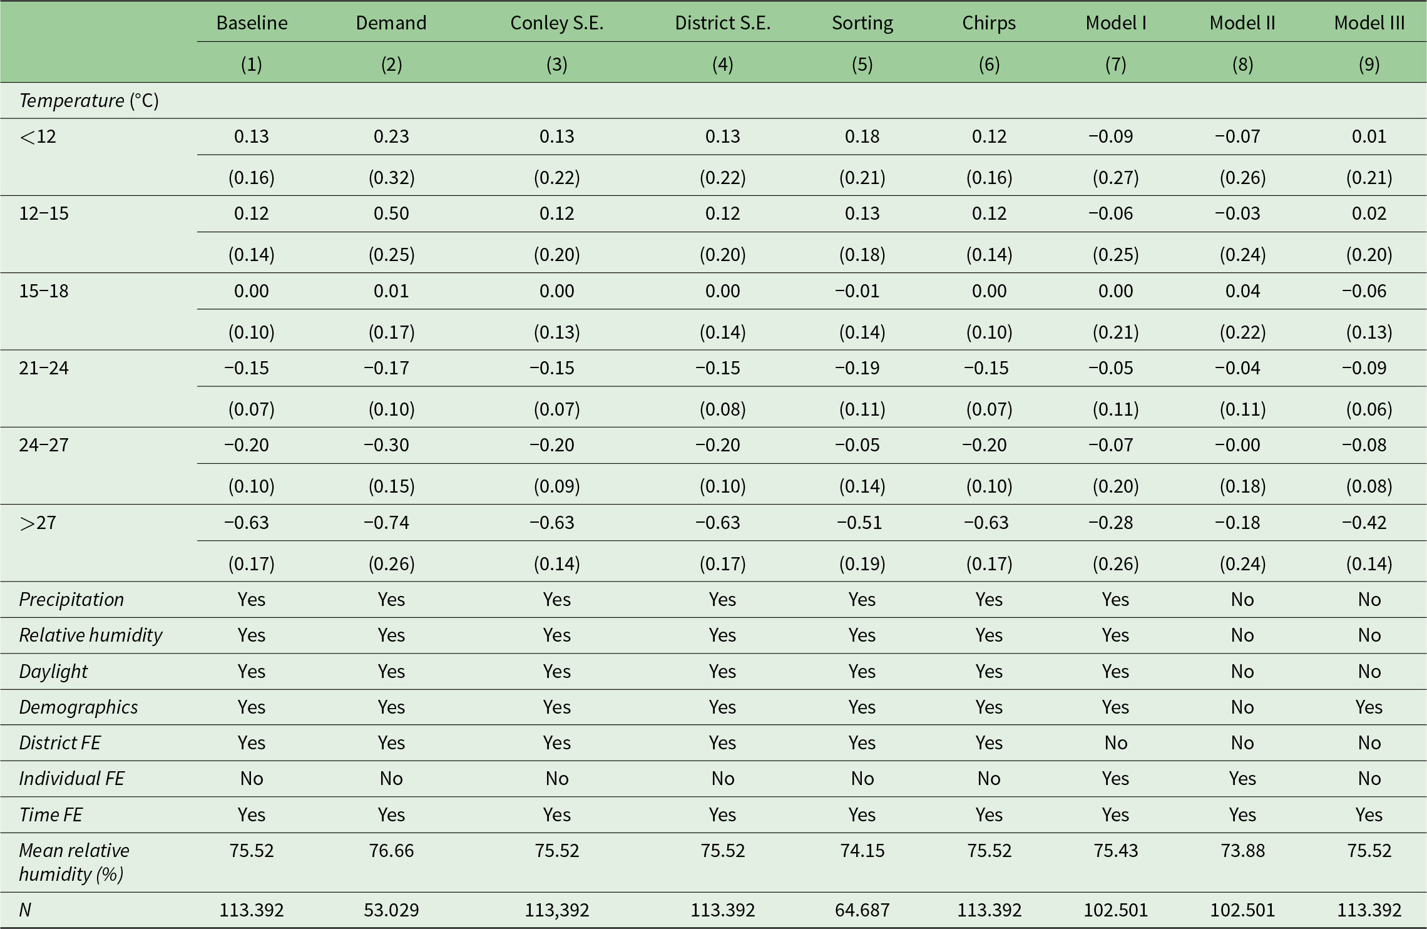1427x929 pixels.
Task: Select the >27 temperature row label
Action: tap(38, 523)
